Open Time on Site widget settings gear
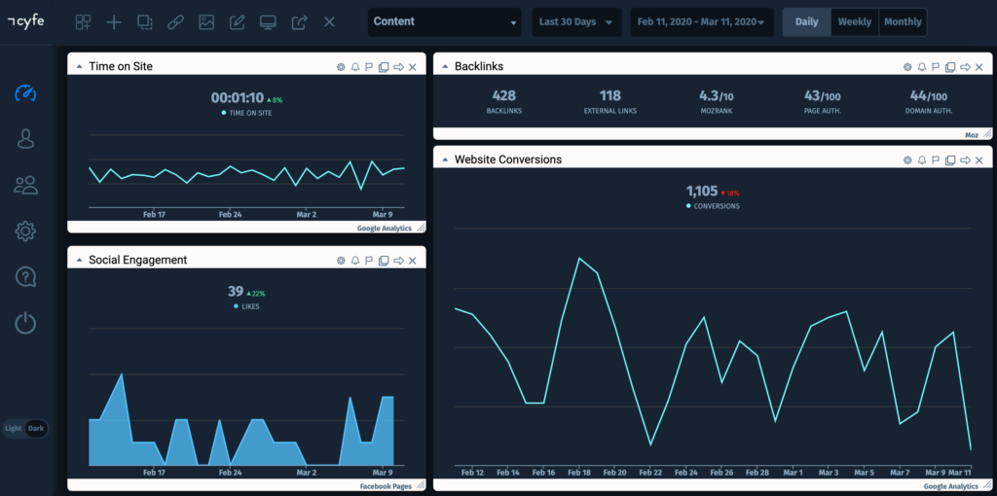997x496 pixels. (x=341, y=67)
